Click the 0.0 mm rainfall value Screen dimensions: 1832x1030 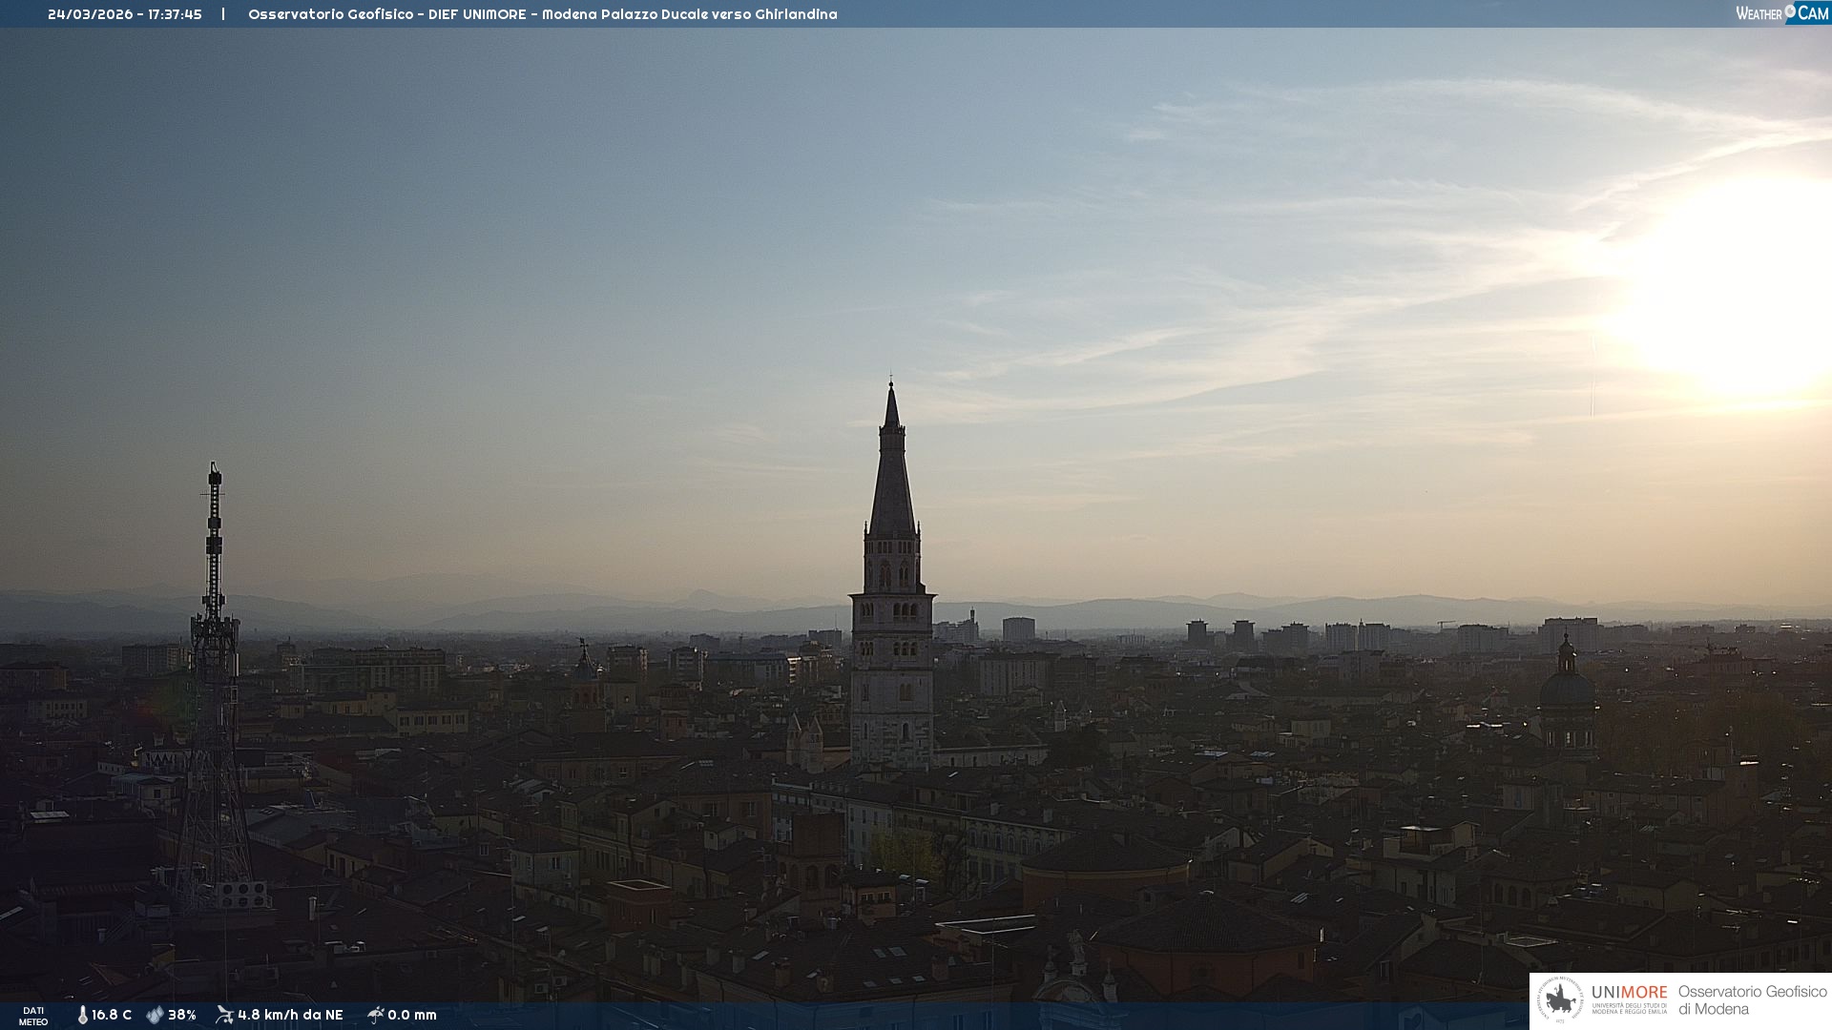pos(412,1015)
